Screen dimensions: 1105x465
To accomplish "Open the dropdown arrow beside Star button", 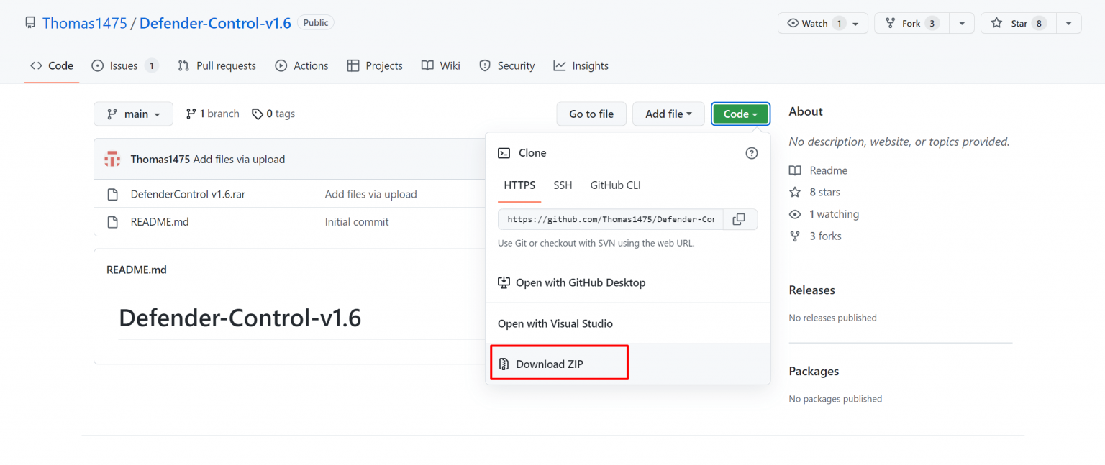I will click(1069, 23).
